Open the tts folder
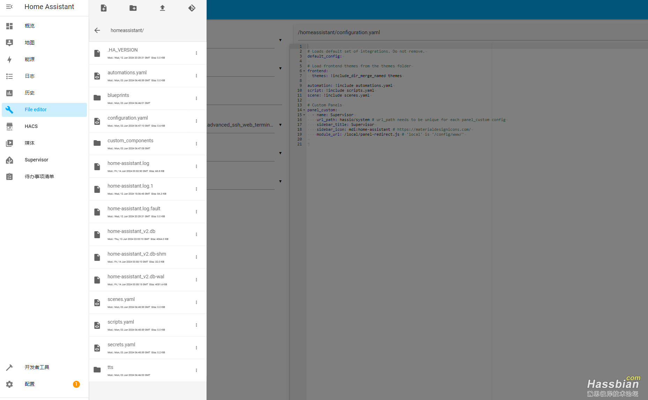This screenshot has height=400, width=648. click(148, 370)
